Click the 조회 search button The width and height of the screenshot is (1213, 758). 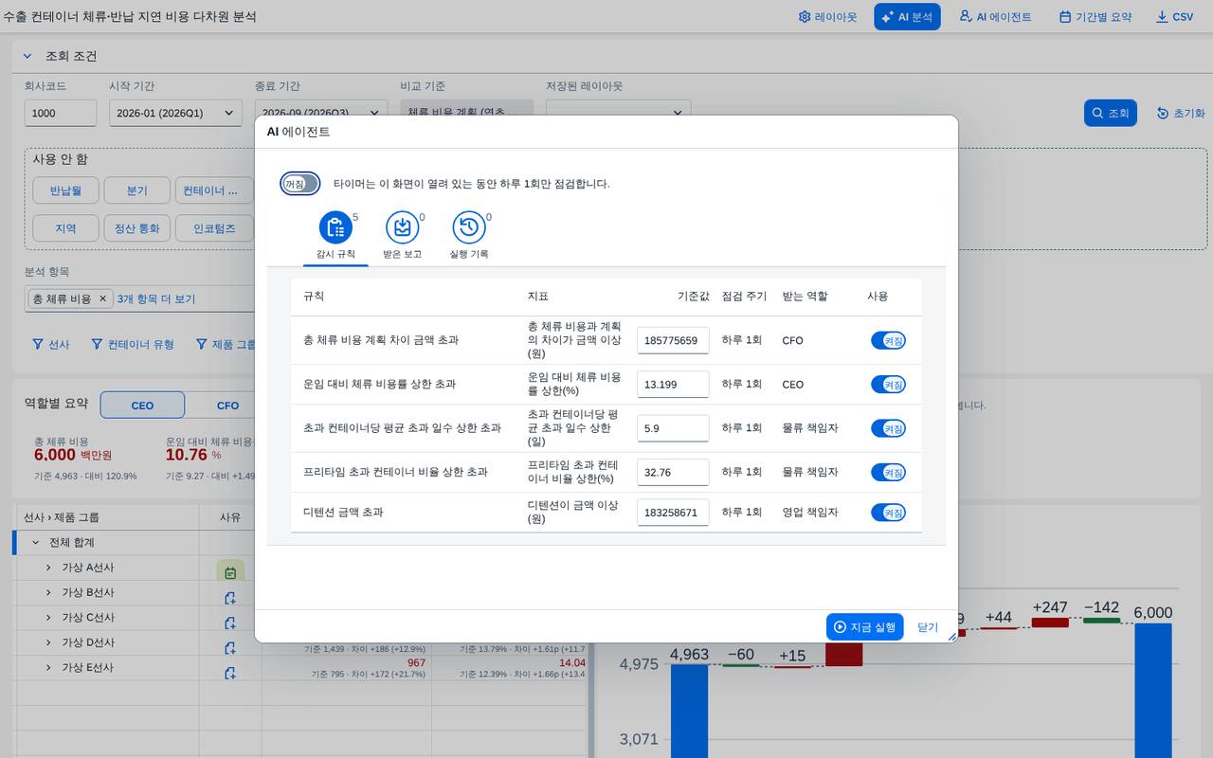[1110, 113]
